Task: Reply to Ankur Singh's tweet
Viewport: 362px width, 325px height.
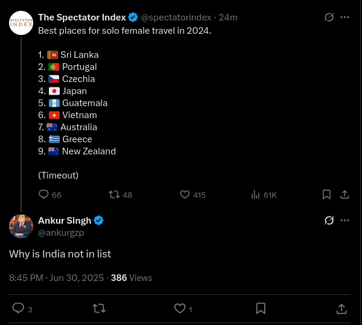Action: point(22,309)
